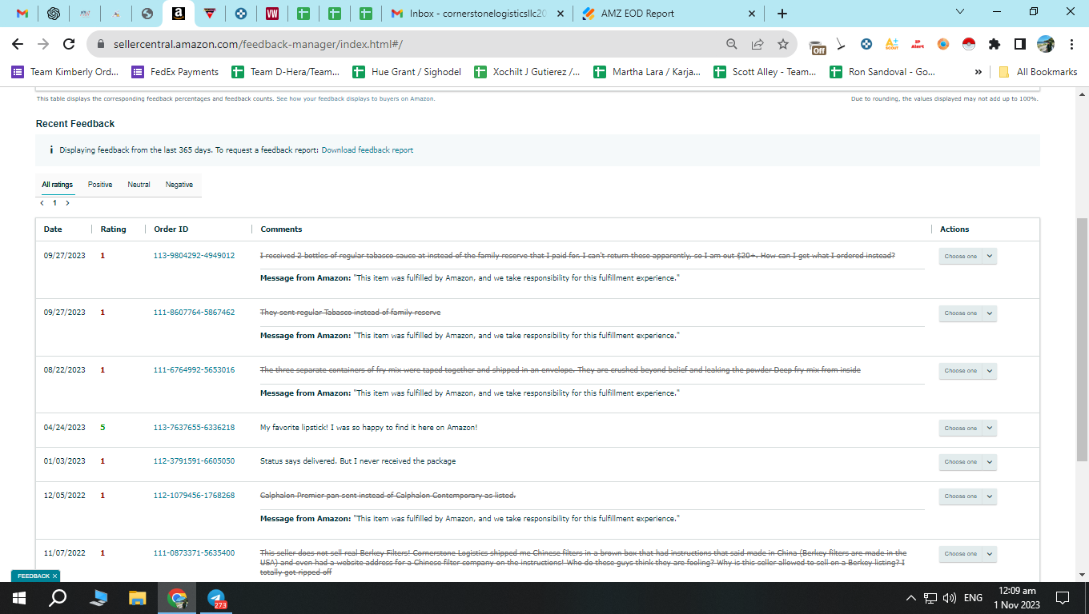The height and width of the screenshot is (614, 1089).
Task: Click Download feedback report link
Action: (368, 150)
